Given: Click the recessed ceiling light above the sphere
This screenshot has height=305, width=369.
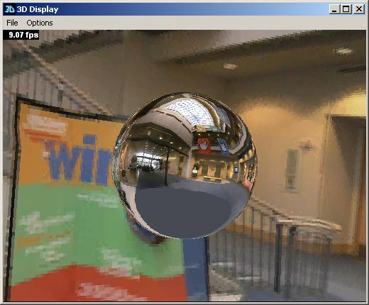Looking at the screenshot, I should [x=230, y=66].
